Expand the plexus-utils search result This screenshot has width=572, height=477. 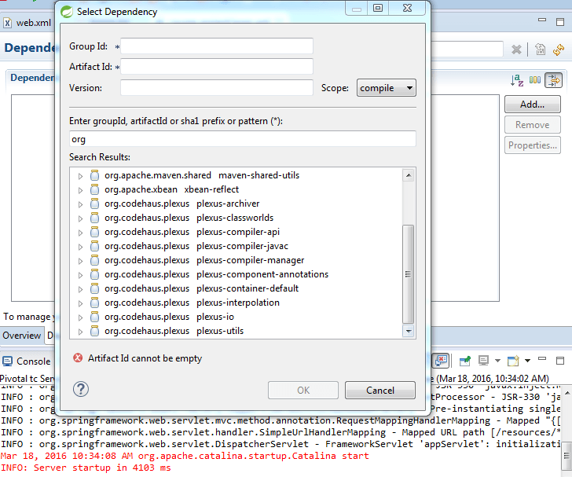[x=80, y=331]
